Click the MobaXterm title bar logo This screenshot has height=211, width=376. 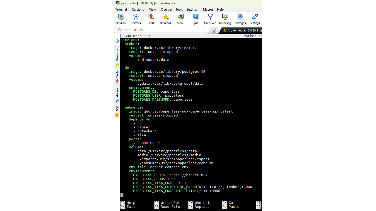tap(118, 3)
